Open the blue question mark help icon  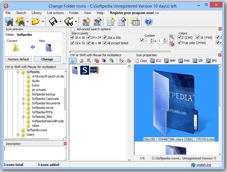pos(148,22)
